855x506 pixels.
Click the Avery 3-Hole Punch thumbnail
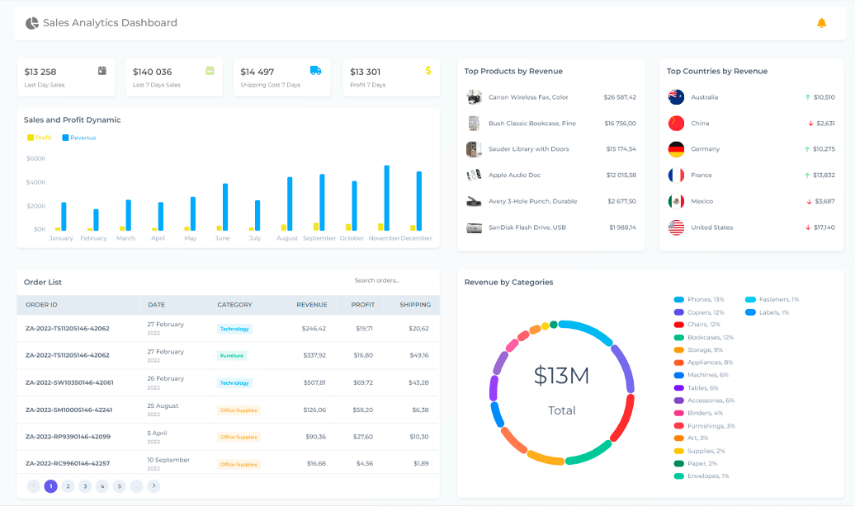(474, 202)
